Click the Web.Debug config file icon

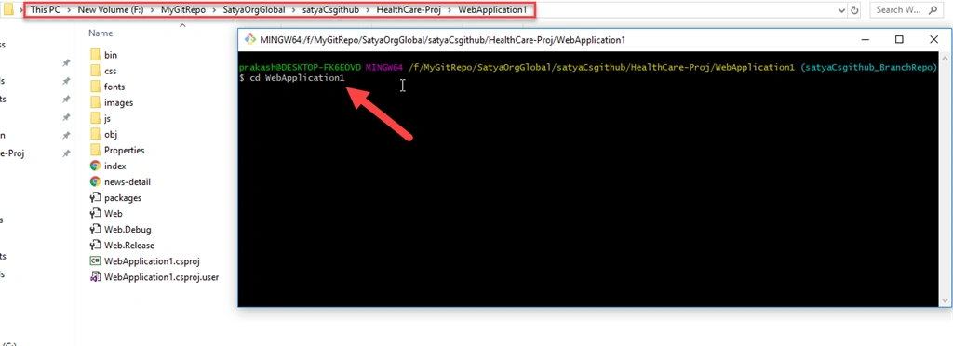[x=95, y=230]
